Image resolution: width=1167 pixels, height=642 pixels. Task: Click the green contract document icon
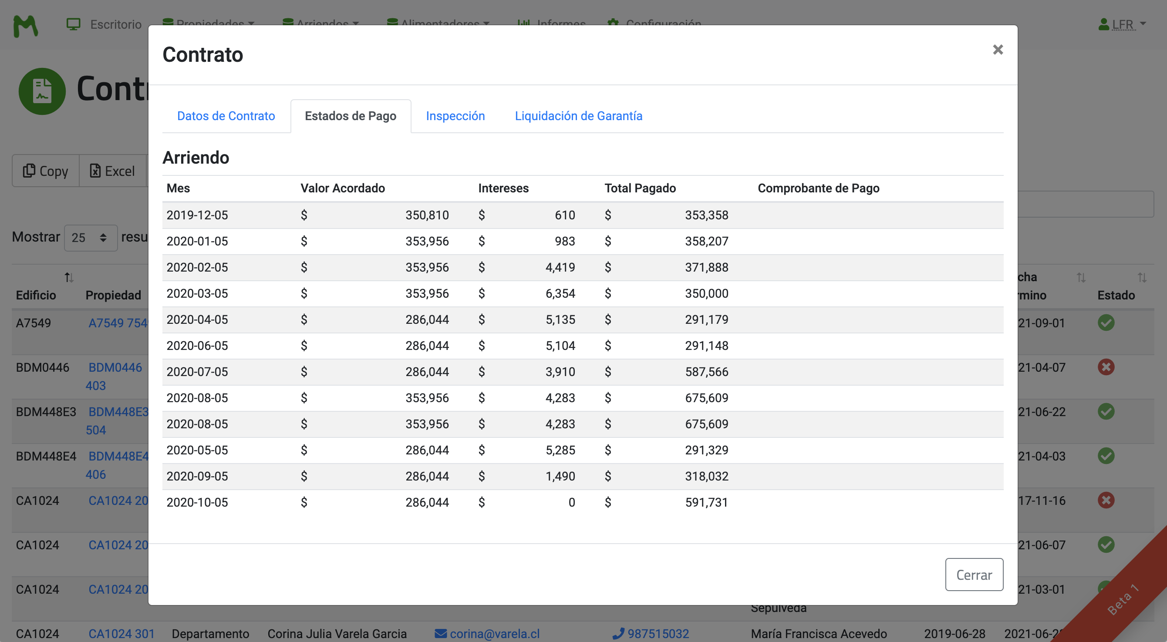coord(42,91)
